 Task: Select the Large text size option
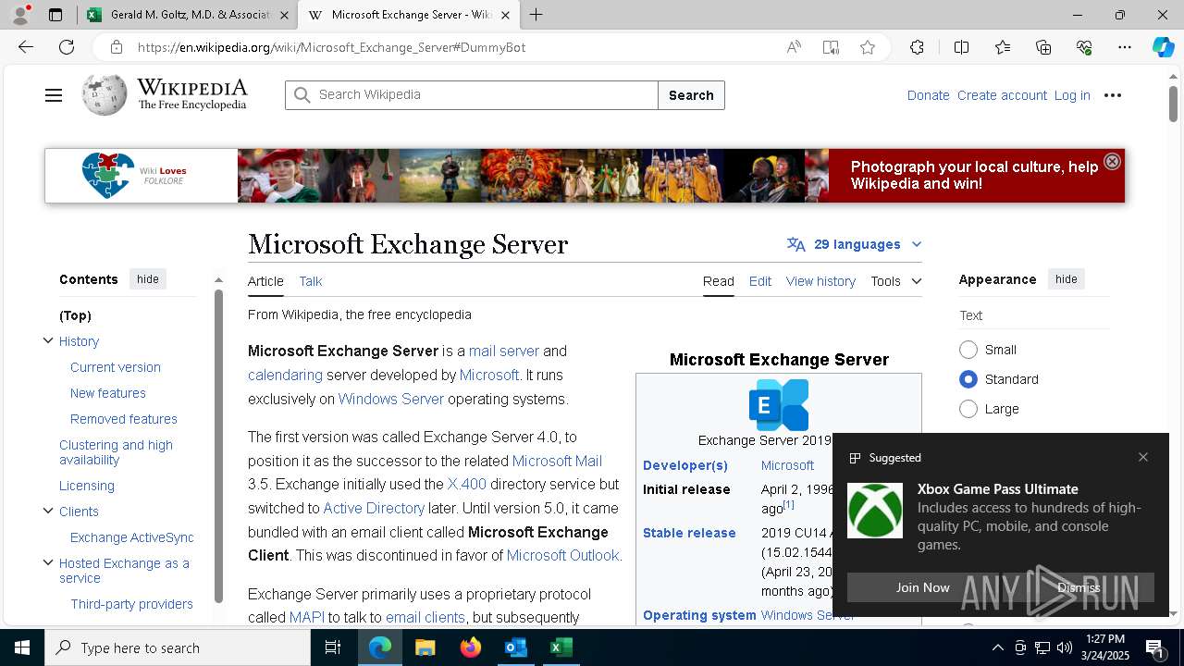pos(968,409)
